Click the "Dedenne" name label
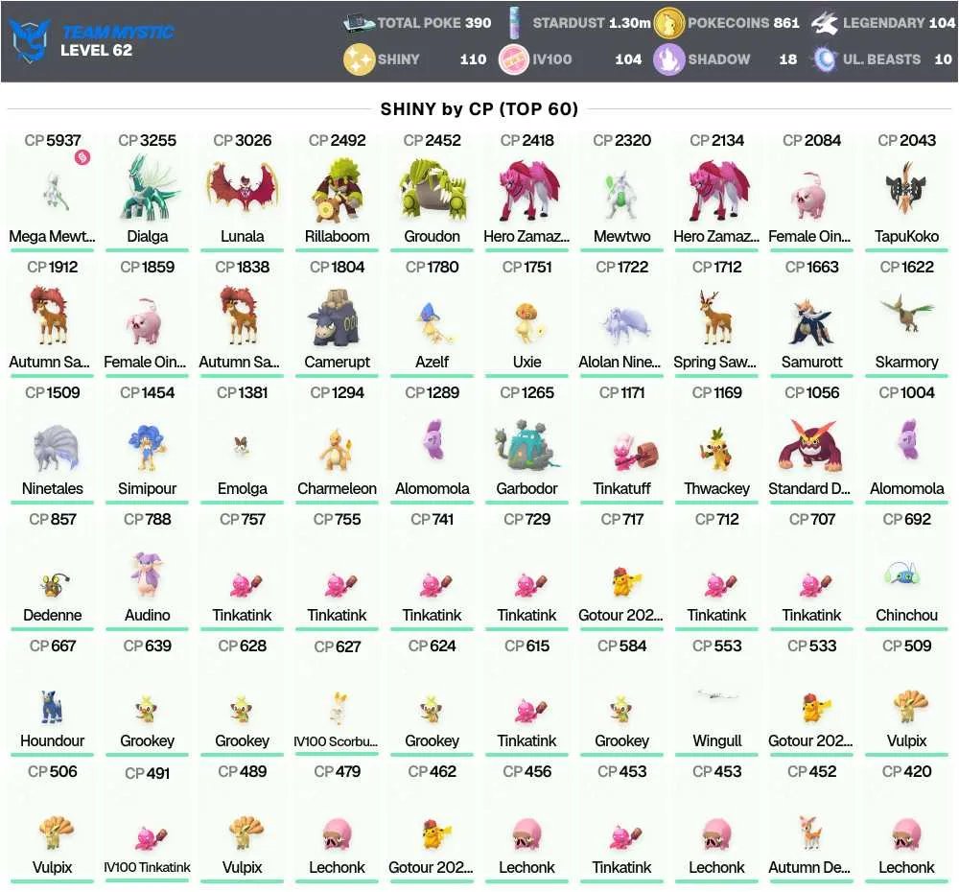The width and height of the screenshot is (959, 892). click(53, 615)
